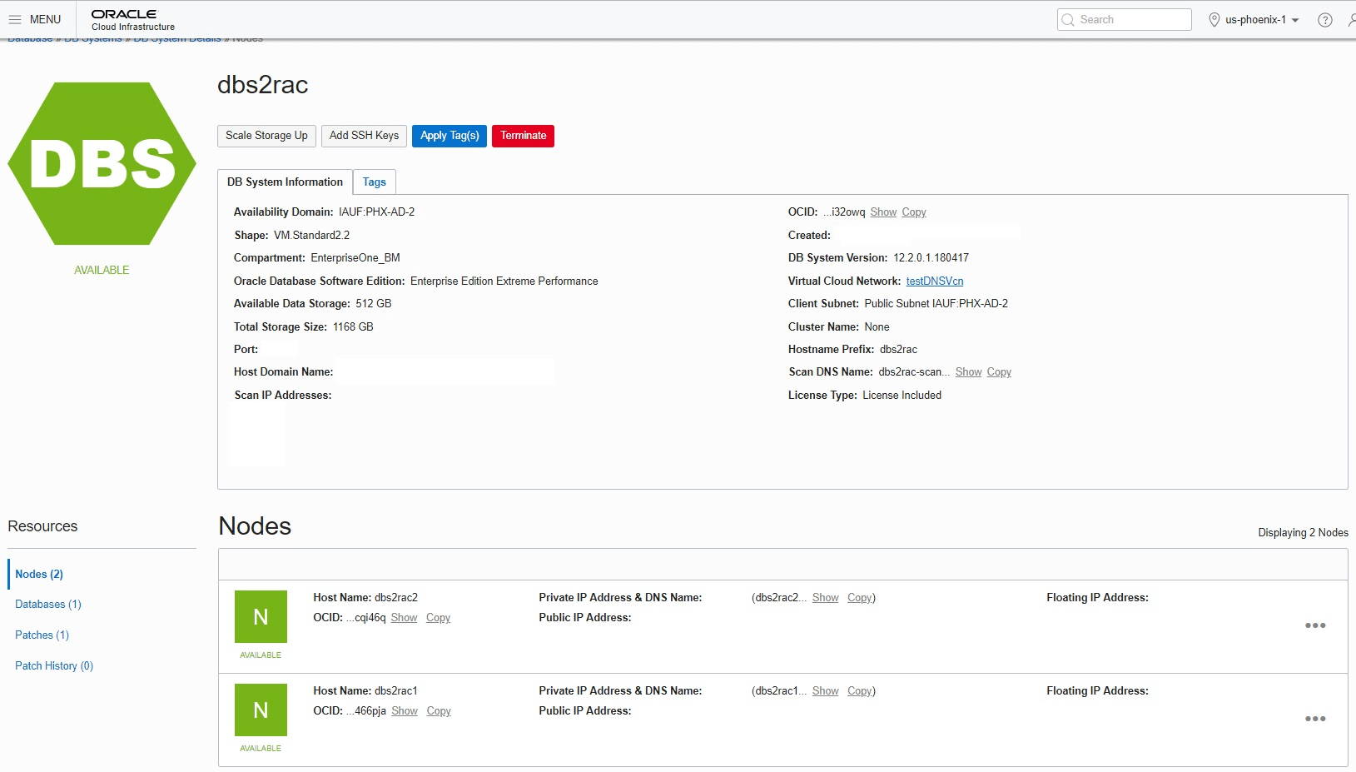Click the shape value 'VM.Standard2.2'
Viewport: 1356px width, 772px height.
311,236
